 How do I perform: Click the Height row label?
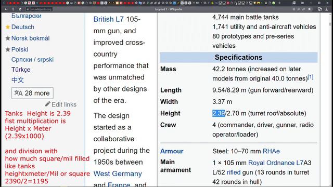170,113
